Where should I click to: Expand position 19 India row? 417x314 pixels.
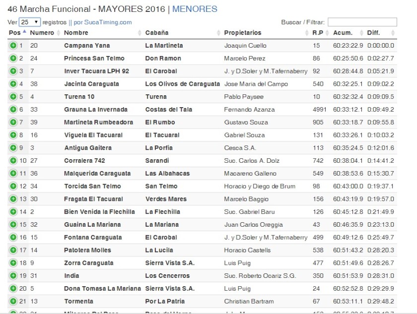(x=13, y=276)
